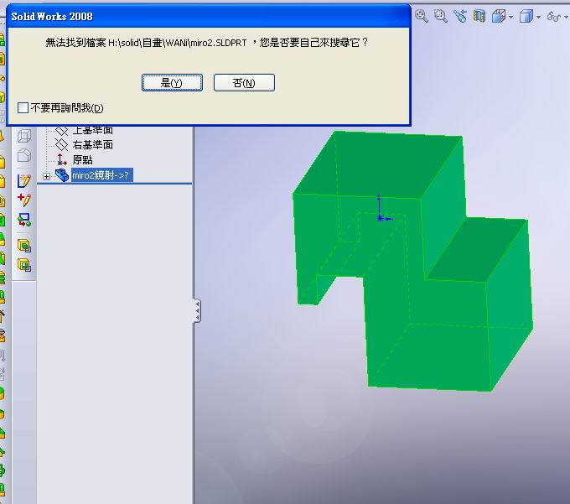Expand the miro2鏡射->? tree node
Screen dimensions: 570x504
pyautogui.click(x=46, y=176)
